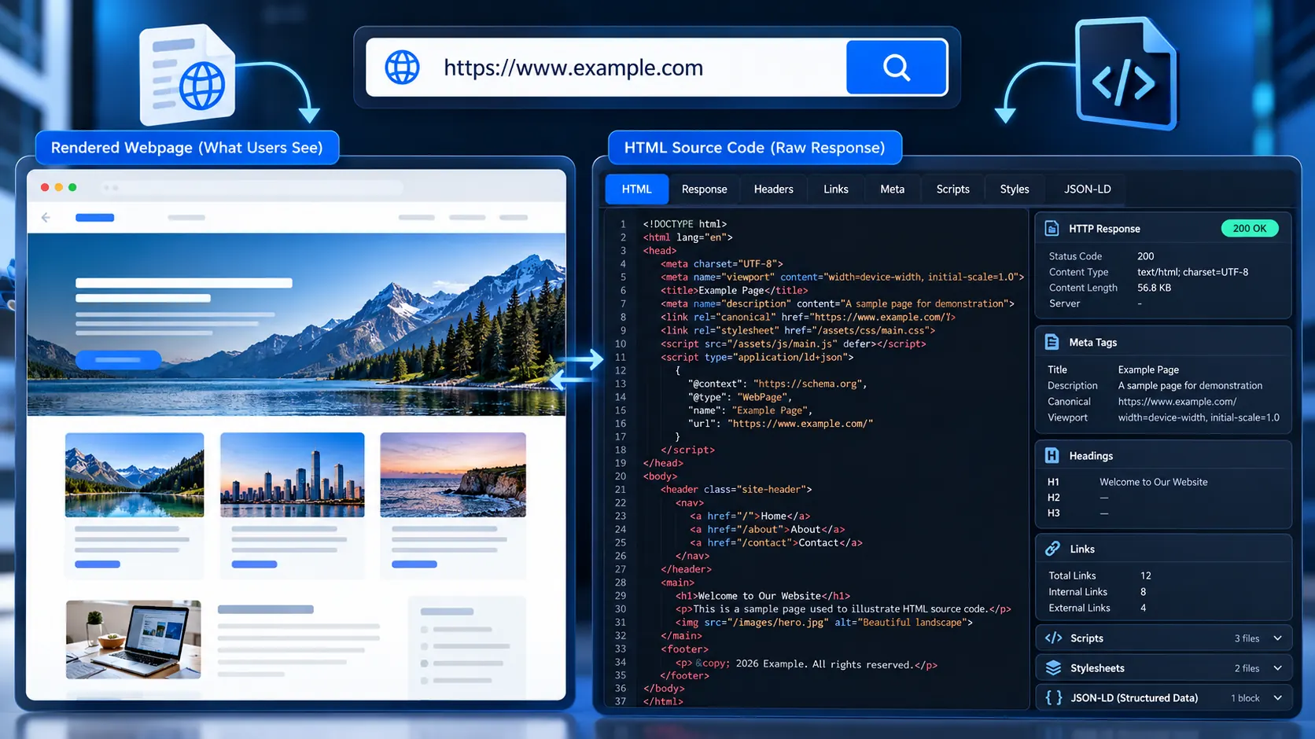1315x739 pixels.
Task: Open the Meta tab
Action: pyautogui.click(x=893, y=189)
